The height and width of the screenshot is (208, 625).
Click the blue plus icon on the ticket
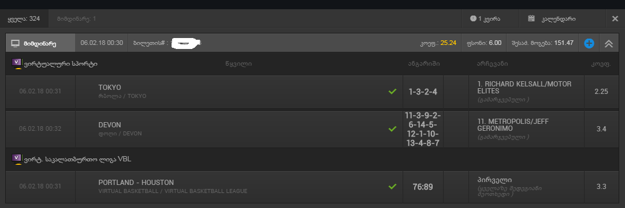pyautogui.click(x=589, y=43)
